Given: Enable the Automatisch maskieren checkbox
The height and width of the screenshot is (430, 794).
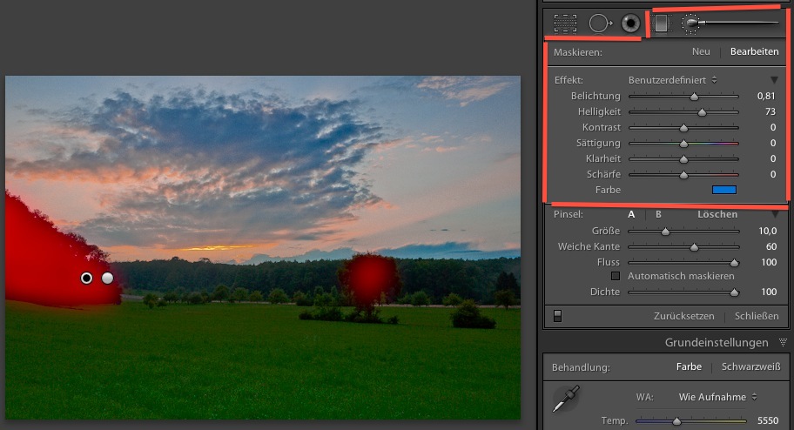Looking at the screenshot, I should tap(616, 276).
